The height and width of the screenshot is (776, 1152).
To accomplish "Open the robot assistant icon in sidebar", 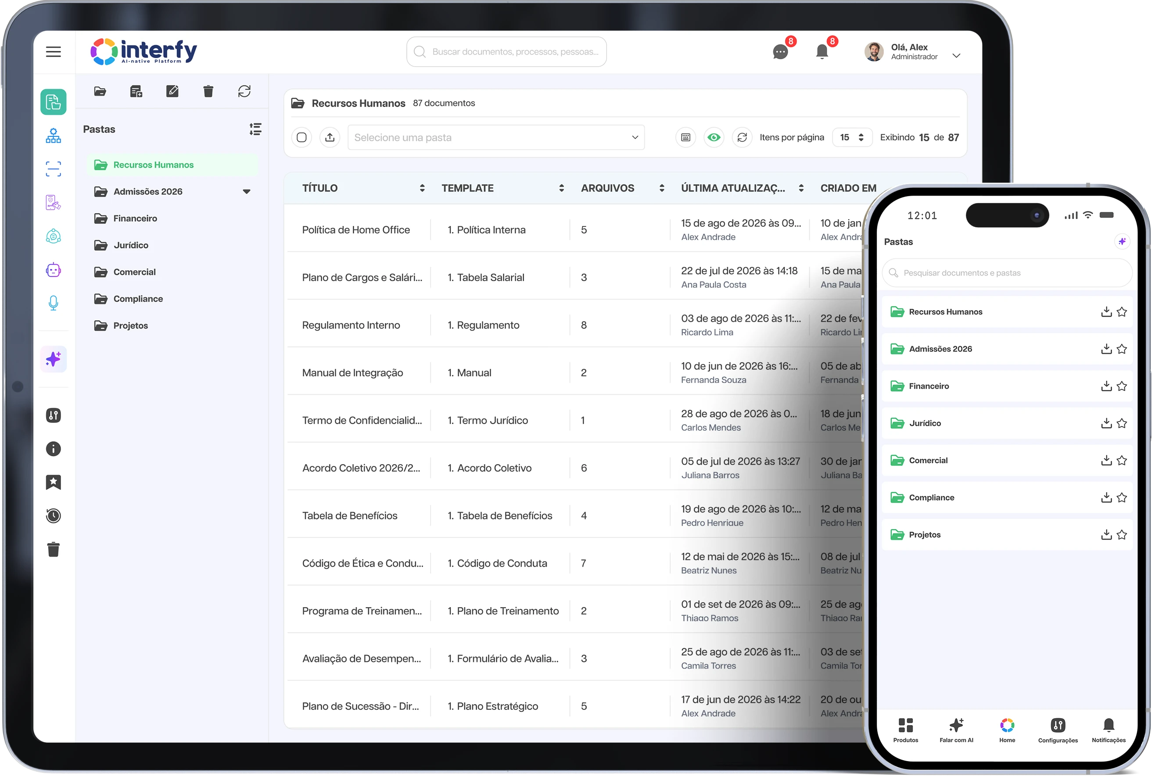I will click(x=54, y=270).
